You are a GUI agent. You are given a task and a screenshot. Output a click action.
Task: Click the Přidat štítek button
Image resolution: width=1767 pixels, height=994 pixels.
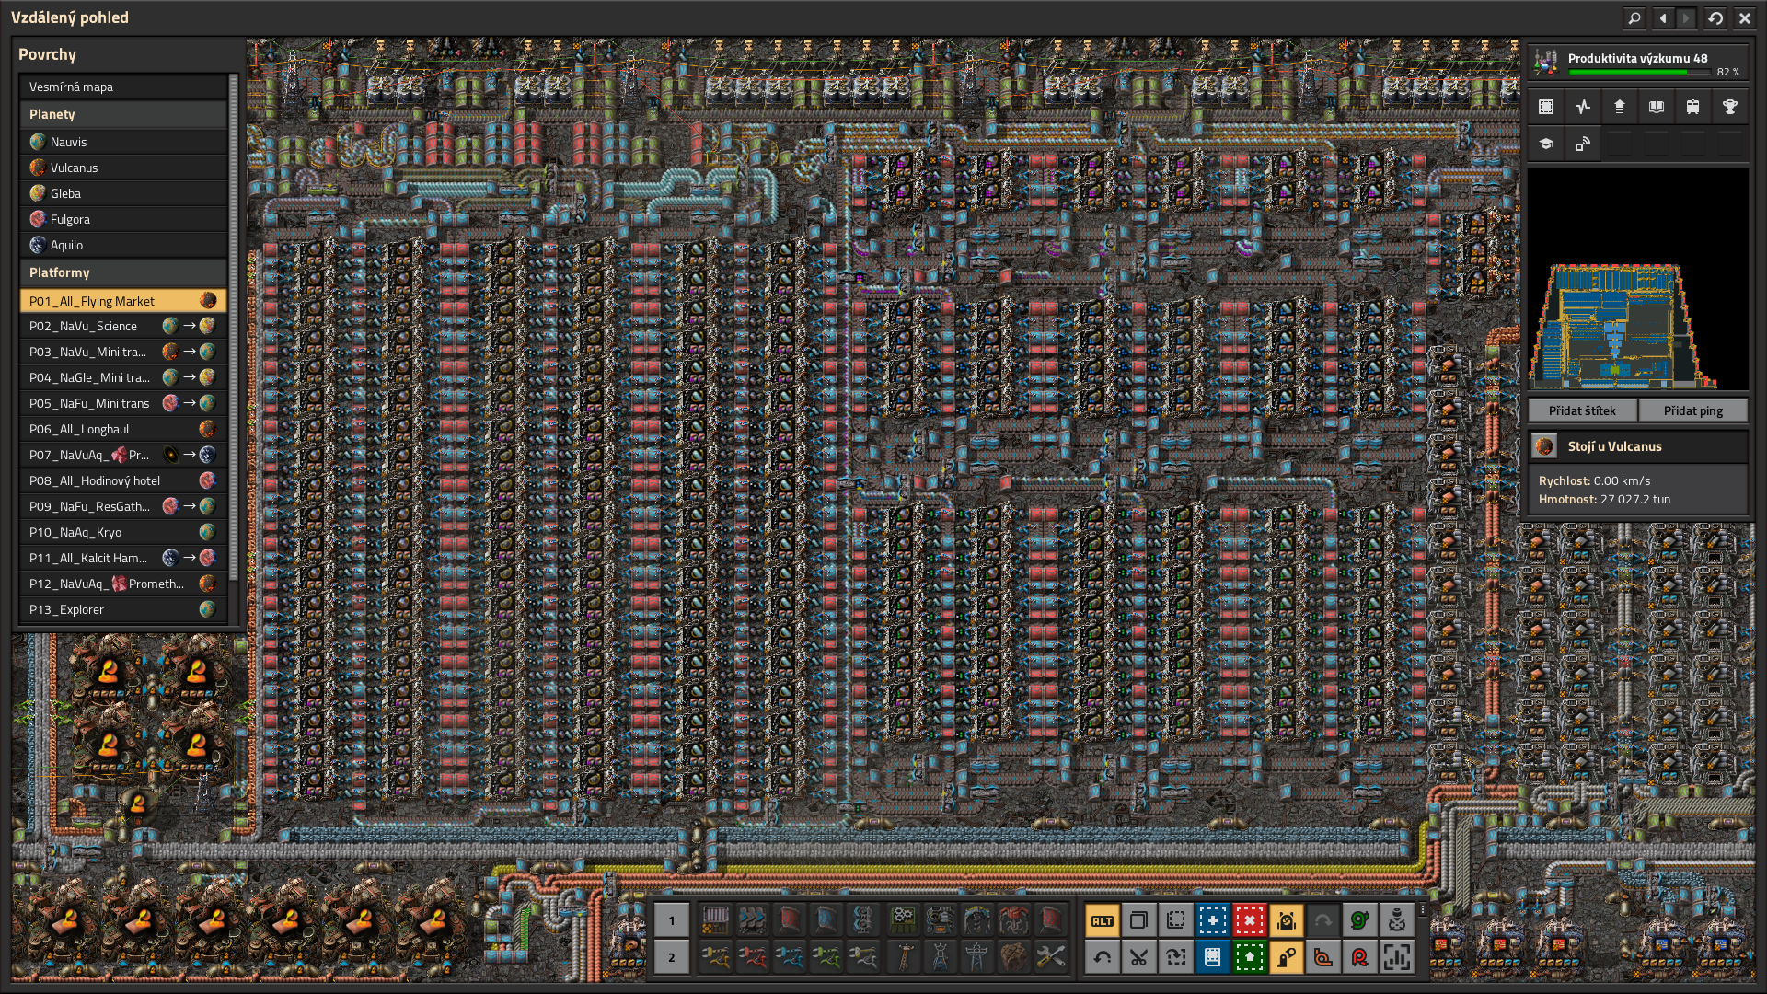point(1582,410)
